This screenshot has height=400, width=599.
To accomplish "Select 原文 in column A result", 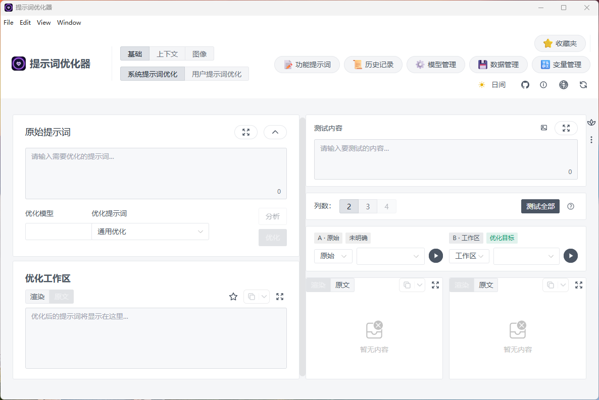I will point(342,284).
